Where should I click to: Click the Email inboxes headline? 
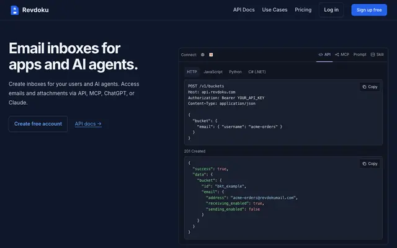(x=73, y=56)
